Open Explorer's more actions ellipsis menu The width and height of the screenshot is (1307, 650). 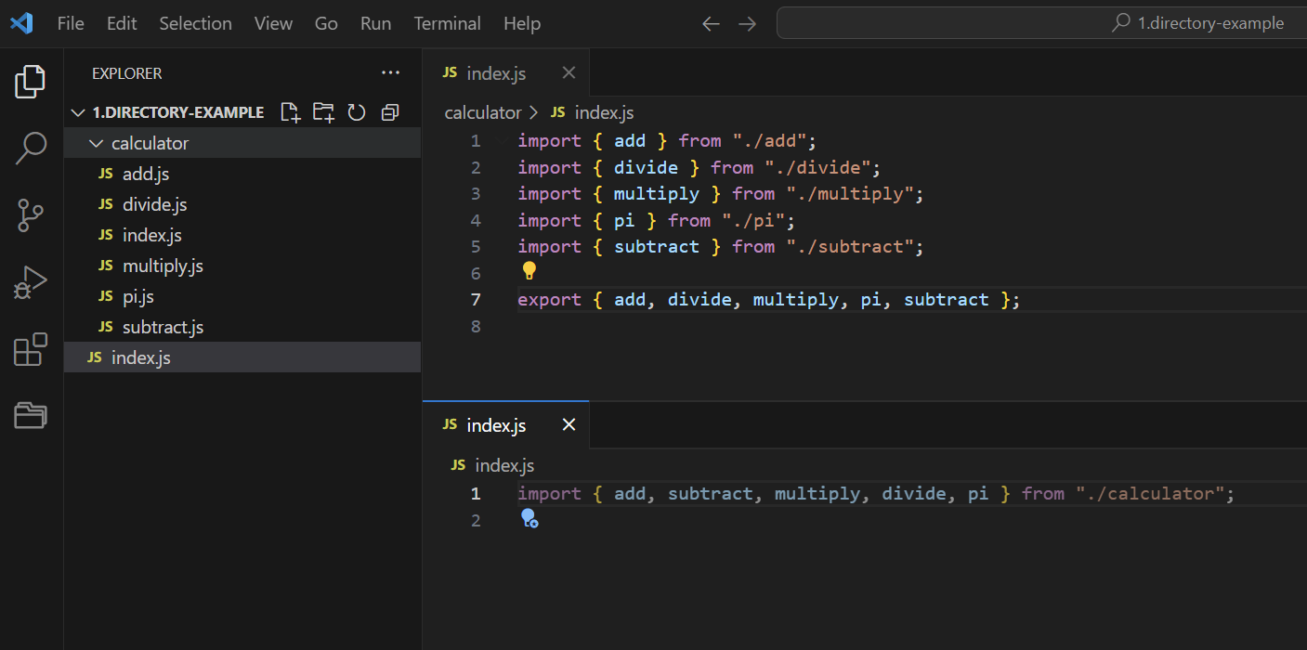390,73
